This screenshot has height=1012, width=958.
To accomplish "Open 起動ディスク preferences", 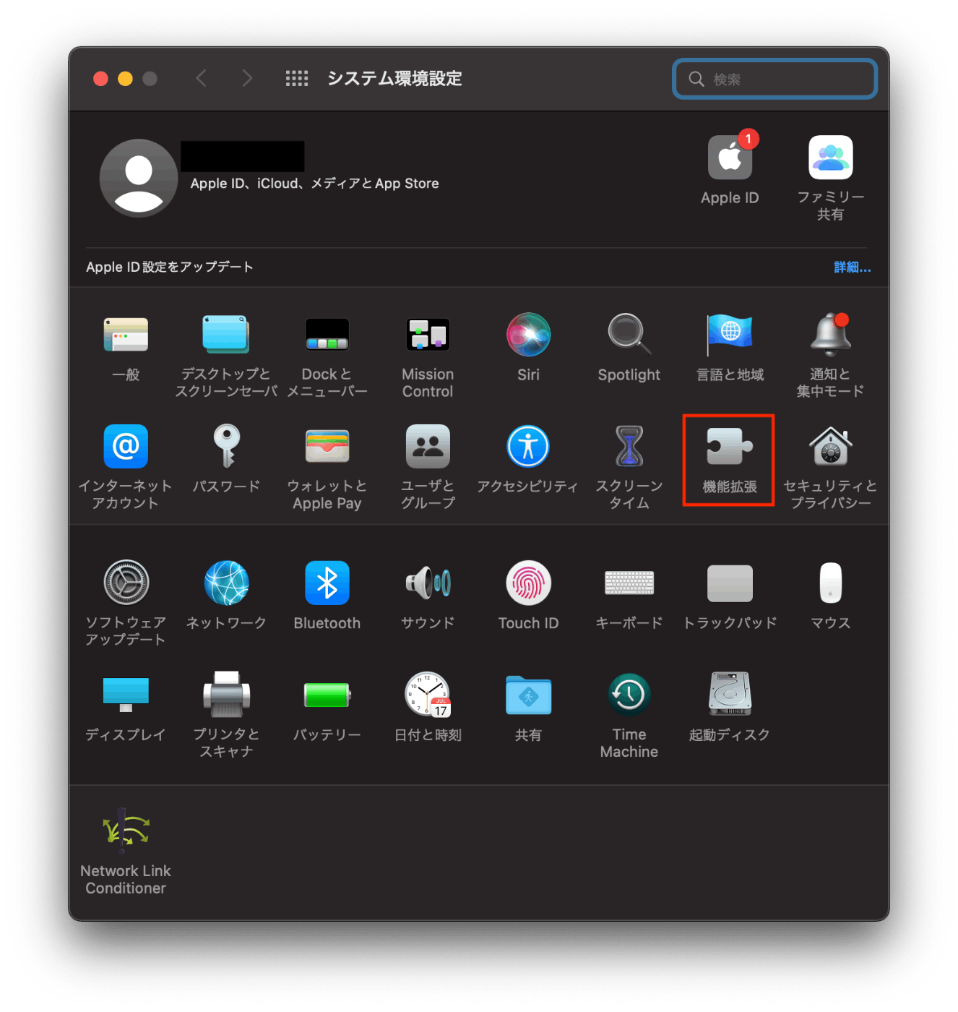I will point(730,695).
